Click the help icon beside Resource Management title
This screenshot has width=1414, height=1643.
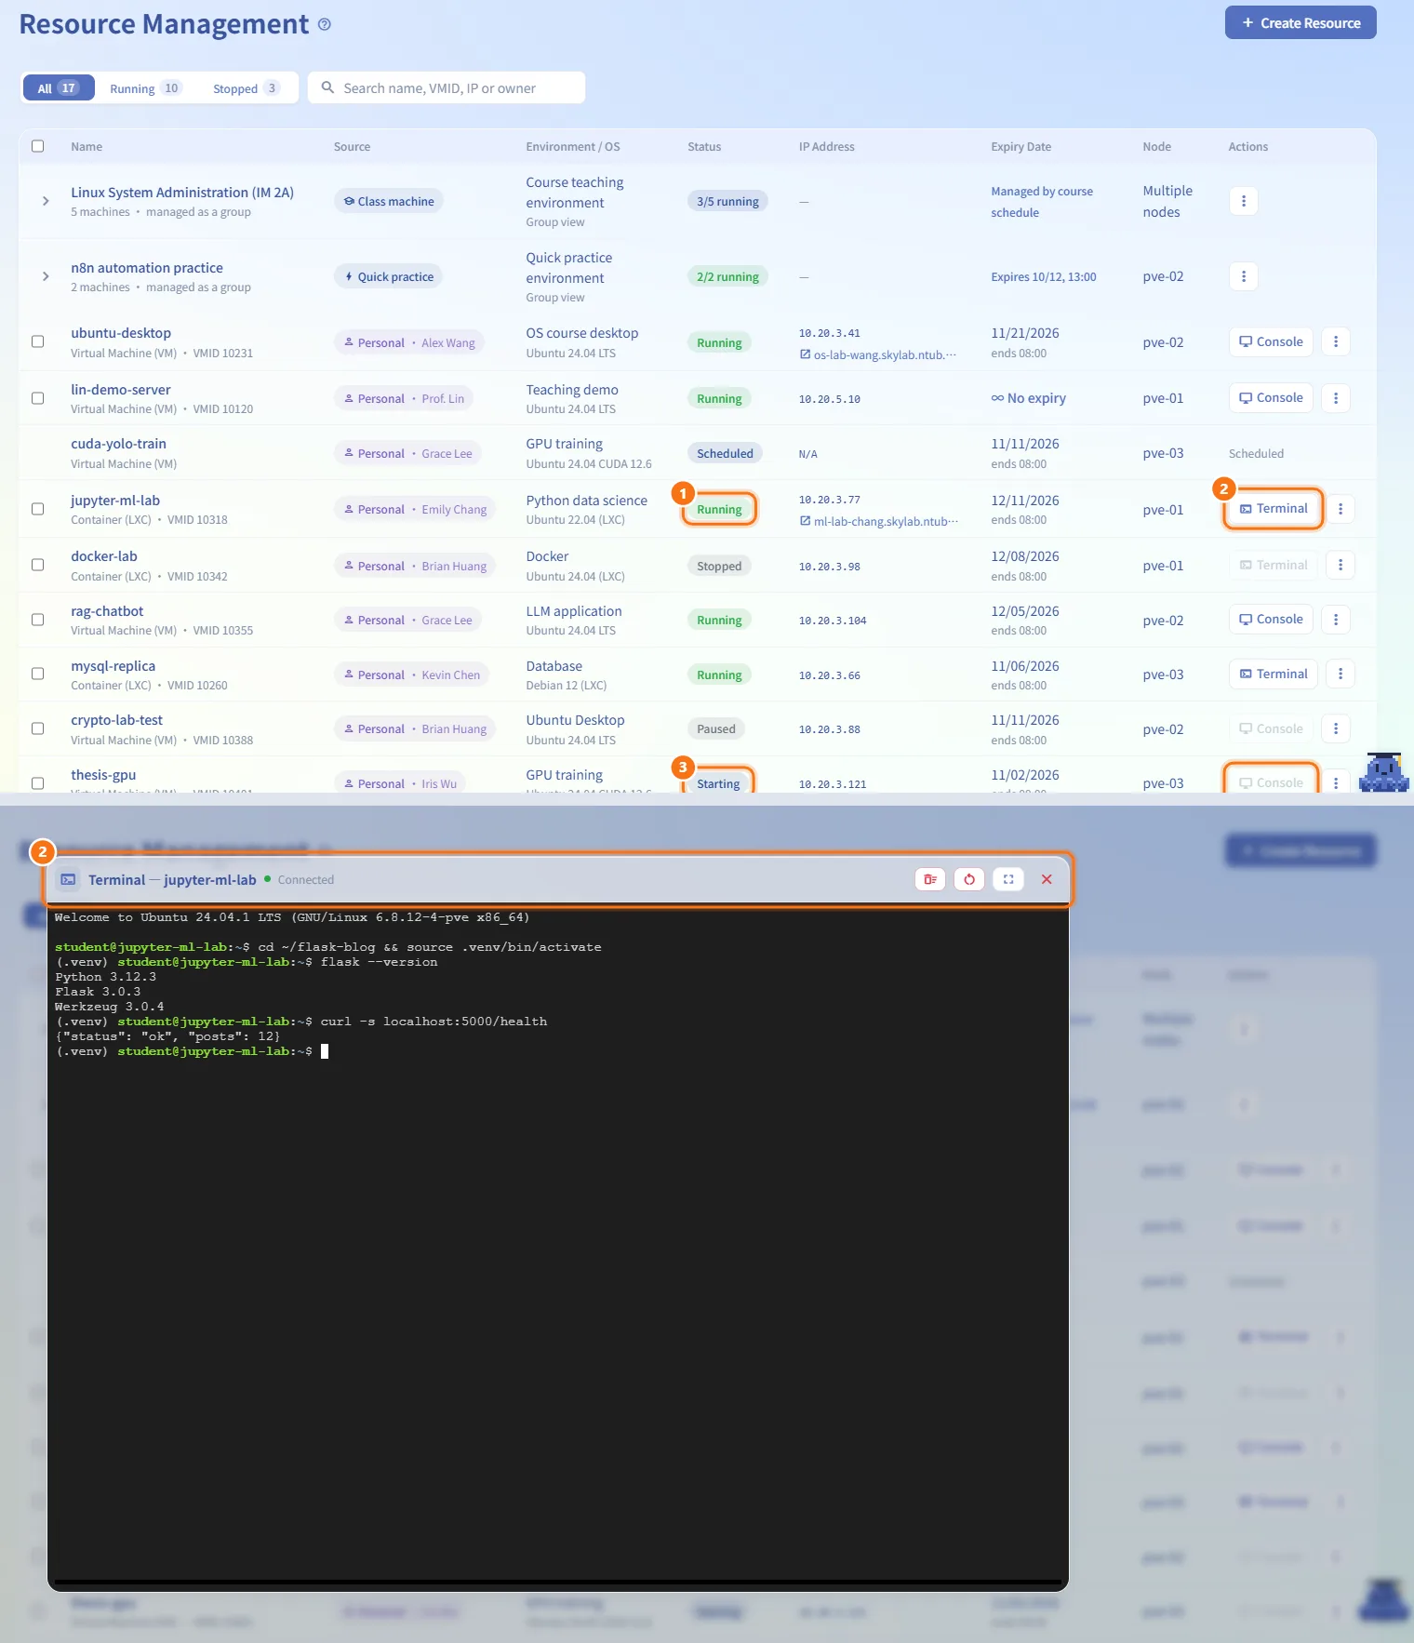[x=324, y=24]
